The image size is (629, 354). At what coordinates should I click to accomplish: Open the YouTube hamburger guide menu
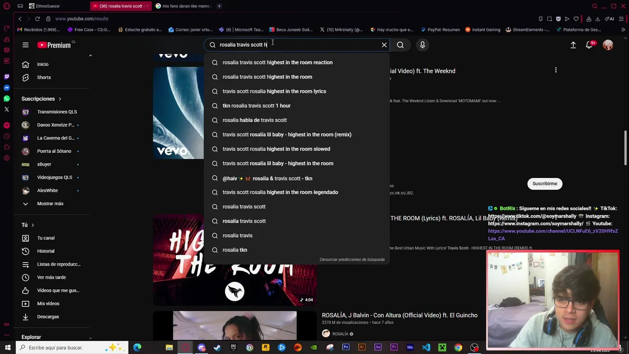(x=26, y=45)
